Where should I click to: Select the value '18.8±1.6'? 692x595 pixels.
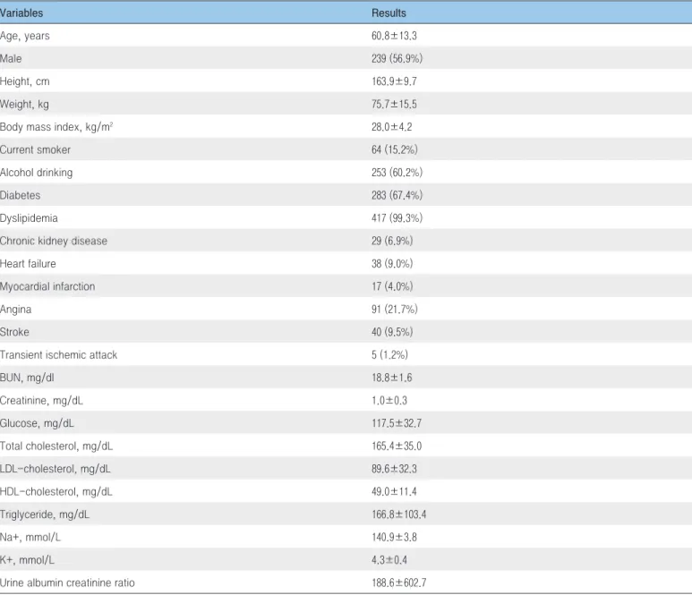(391, 378)
